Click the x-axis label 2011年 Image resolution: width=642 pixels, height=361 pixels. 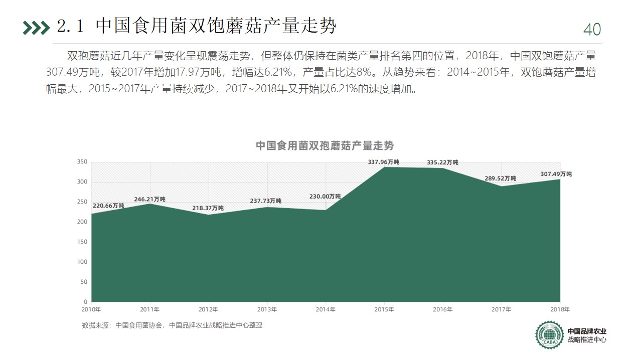click(x=150, y=309)
